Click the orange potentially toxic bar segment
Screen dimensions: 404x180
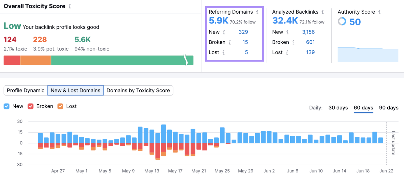click(x=36, y=61)
